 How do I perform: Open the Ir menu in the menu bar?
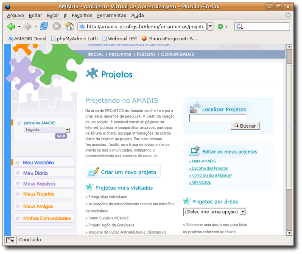point(65,15)
